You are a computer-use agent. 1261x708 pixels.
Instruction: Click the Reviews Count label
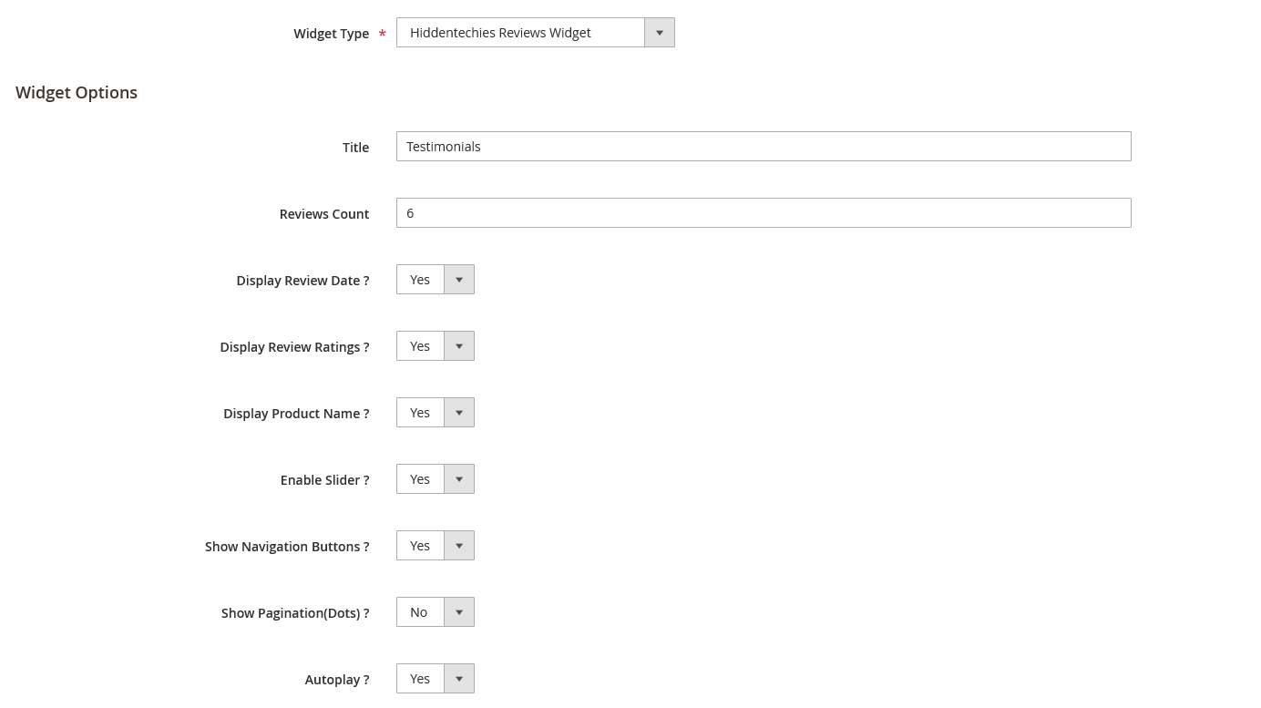coord(323,214)
